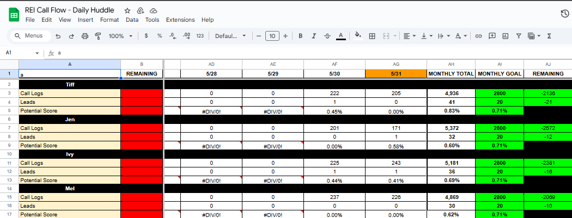Select cell A1 containing 'a'
Viewport: 572px width, 218px height.
[70, 74]
